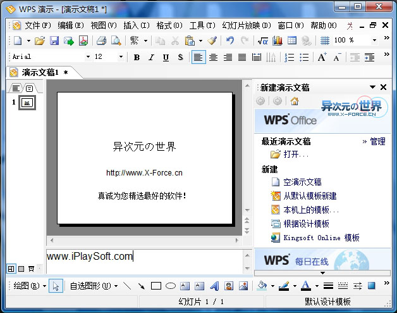Switch to slide sorter view

point(21,269)
